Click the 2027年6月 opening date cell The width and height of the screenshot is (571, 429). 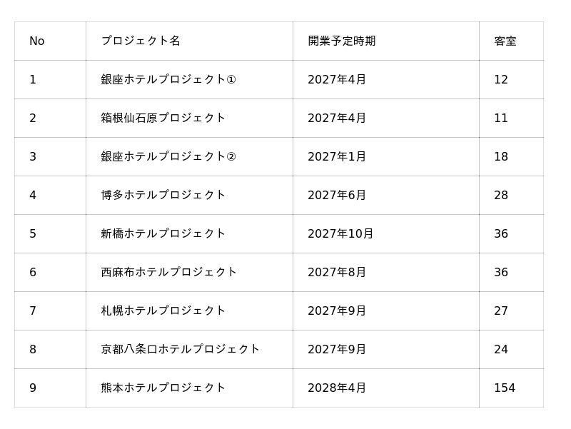click(386, 196)
